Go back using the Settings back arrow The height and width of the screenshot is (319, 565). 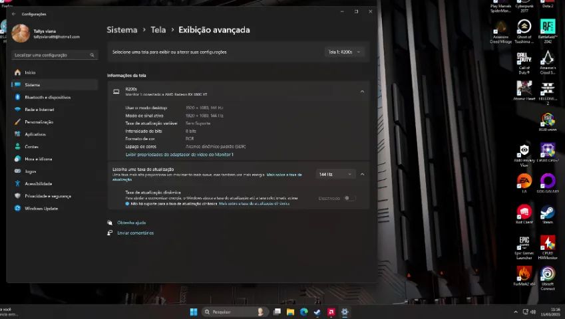tap(14, 14)
